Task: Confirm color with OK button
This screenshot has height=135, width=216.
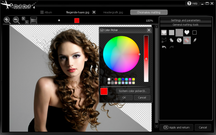Action: (x=124, y=98)
